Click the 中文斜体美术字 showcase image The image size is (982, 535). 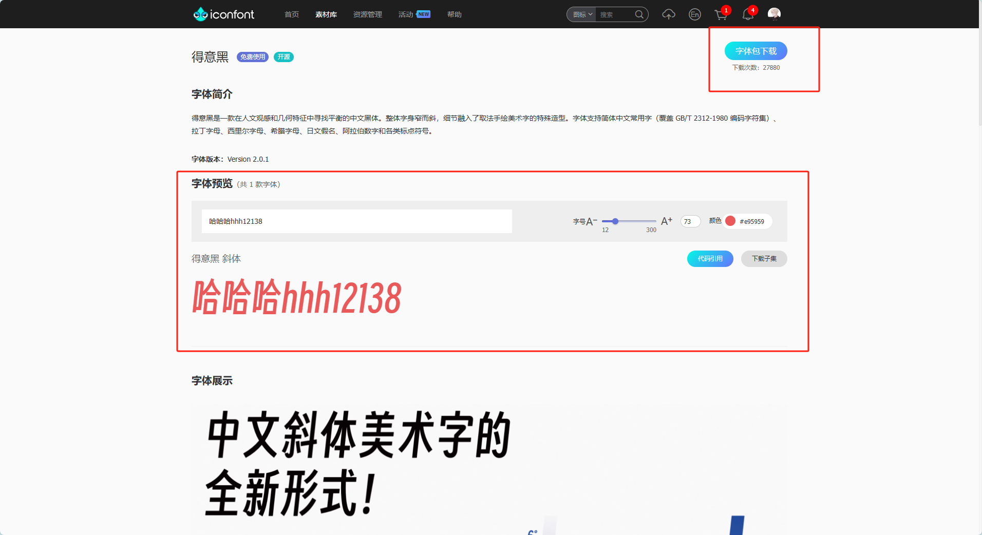[489, 469]
